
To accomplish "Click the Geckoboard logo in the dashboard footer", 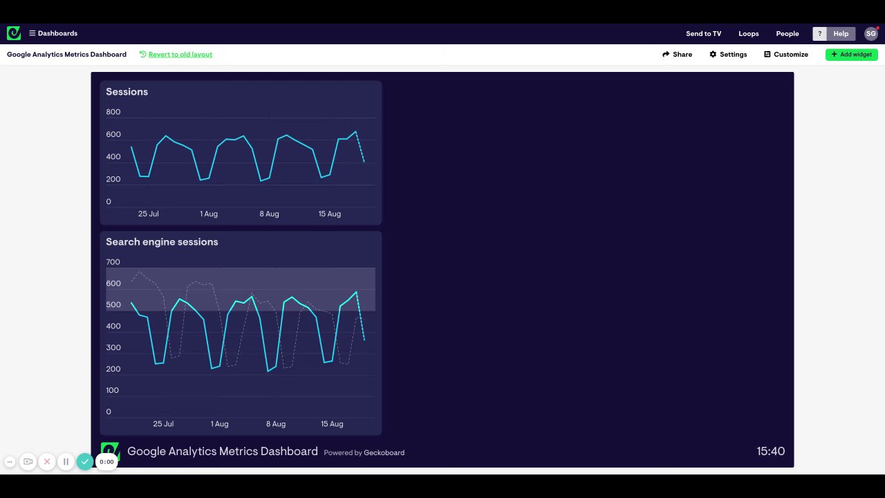I will pyautogui.click(x=110, y=452).
